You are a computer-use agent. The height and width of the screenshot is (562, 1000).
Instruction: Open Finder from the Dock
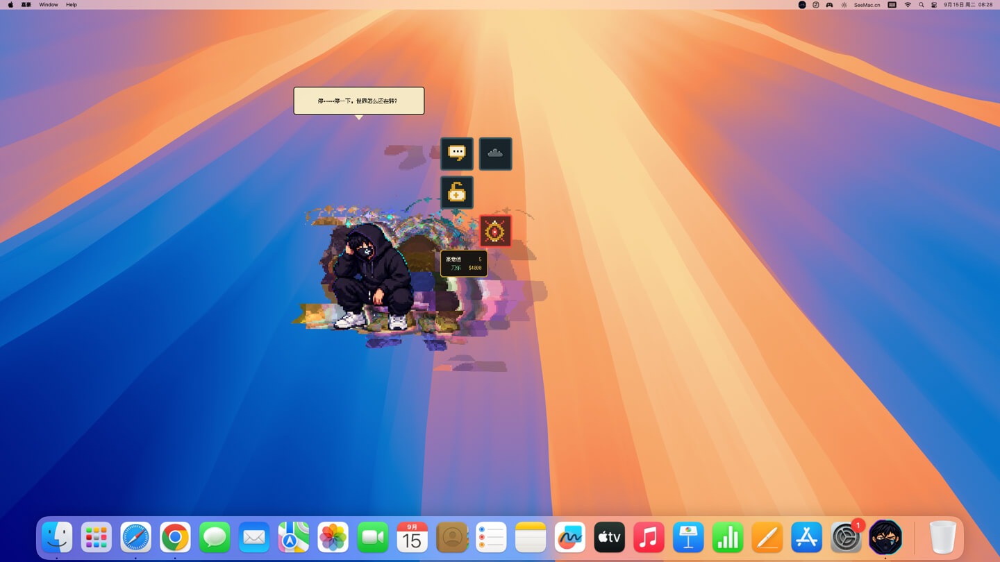57,538
